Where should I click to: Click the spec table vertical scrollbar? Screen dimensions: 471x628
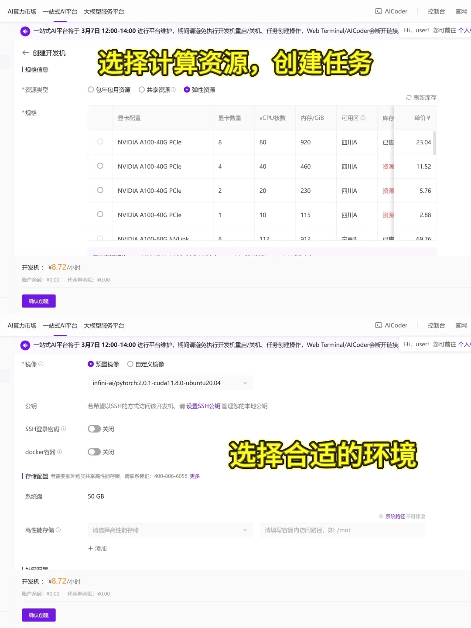pyautogui.click(x=434, y=143)
